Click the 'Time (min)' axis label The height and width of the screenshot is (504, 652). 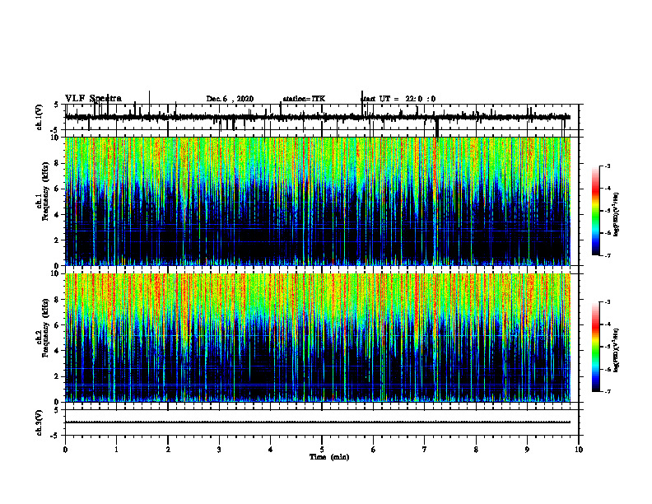[x=329, y=457]
